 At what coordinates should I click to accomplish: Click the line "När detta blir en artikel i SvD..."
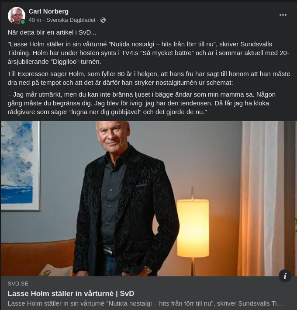click(x=52, y=32)
